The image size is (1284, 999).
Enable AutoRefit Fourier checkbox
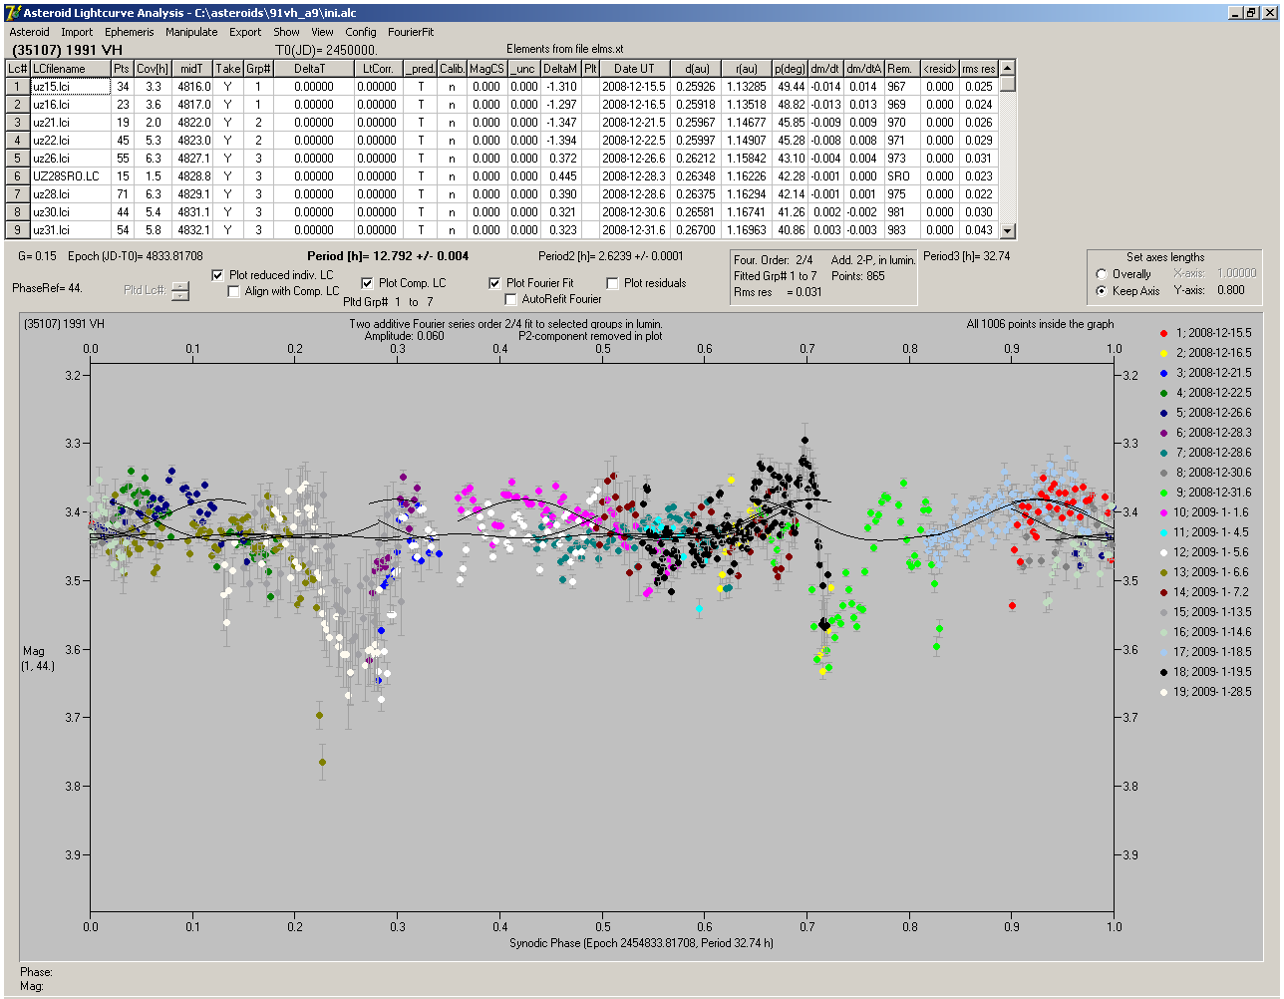pos(511,299)
